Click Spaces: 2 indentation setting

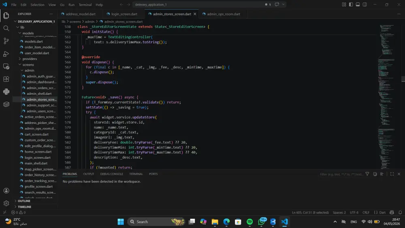pos(339,213)
